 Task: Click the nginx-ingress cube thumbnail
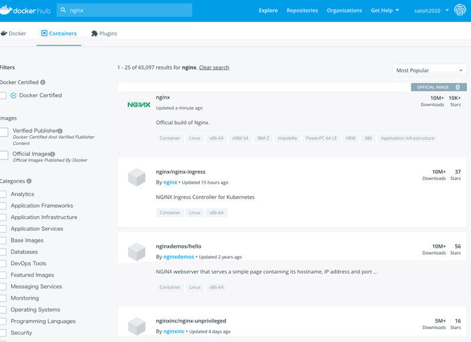(x=137, y=177)
